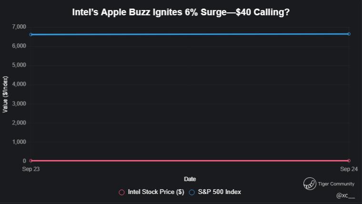Click the blue S&P 500 legend circle
Image resolution: width=362 pixels, height=204 pixels.
pos(192,192)
